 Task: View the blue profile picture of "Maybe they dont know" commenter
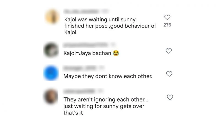[51, 73]
